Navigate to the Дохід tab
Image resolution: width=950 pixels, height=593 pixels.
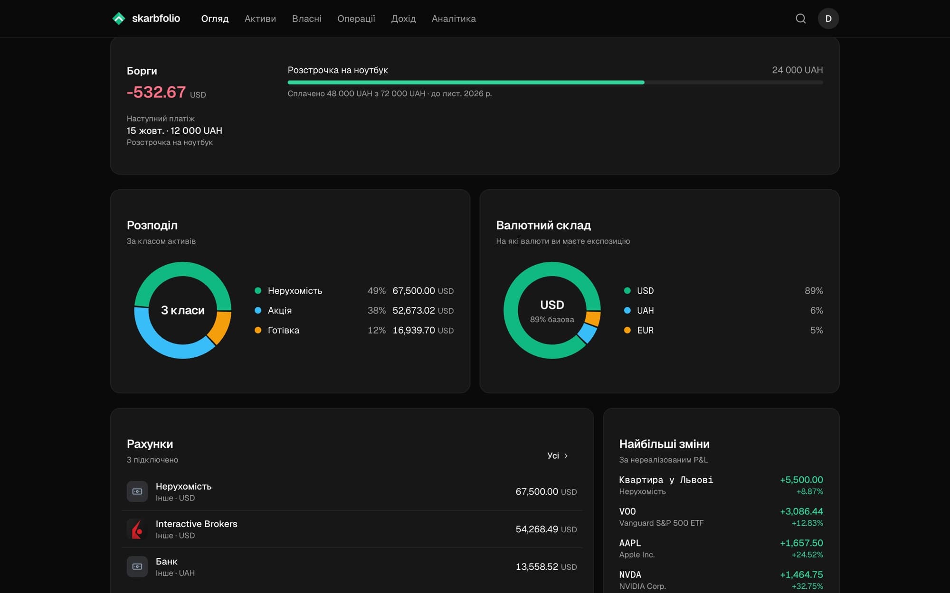tap(403, 19)
